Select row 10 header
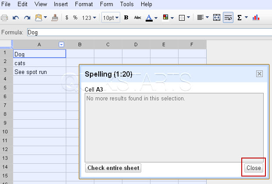Viewport: 272px width, 184px height. point(6,132)
